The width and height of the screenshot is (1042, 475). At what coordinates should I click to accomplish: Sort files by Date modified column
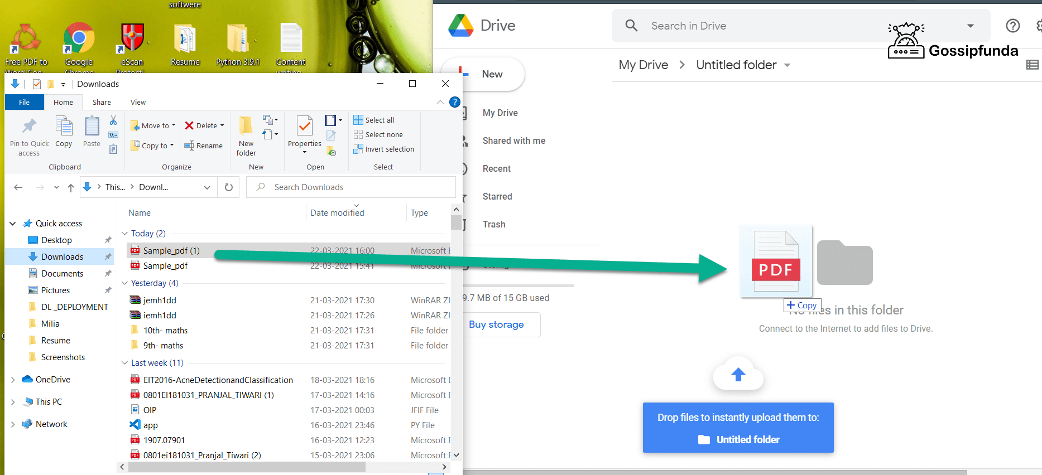click(x=337, y=213)
